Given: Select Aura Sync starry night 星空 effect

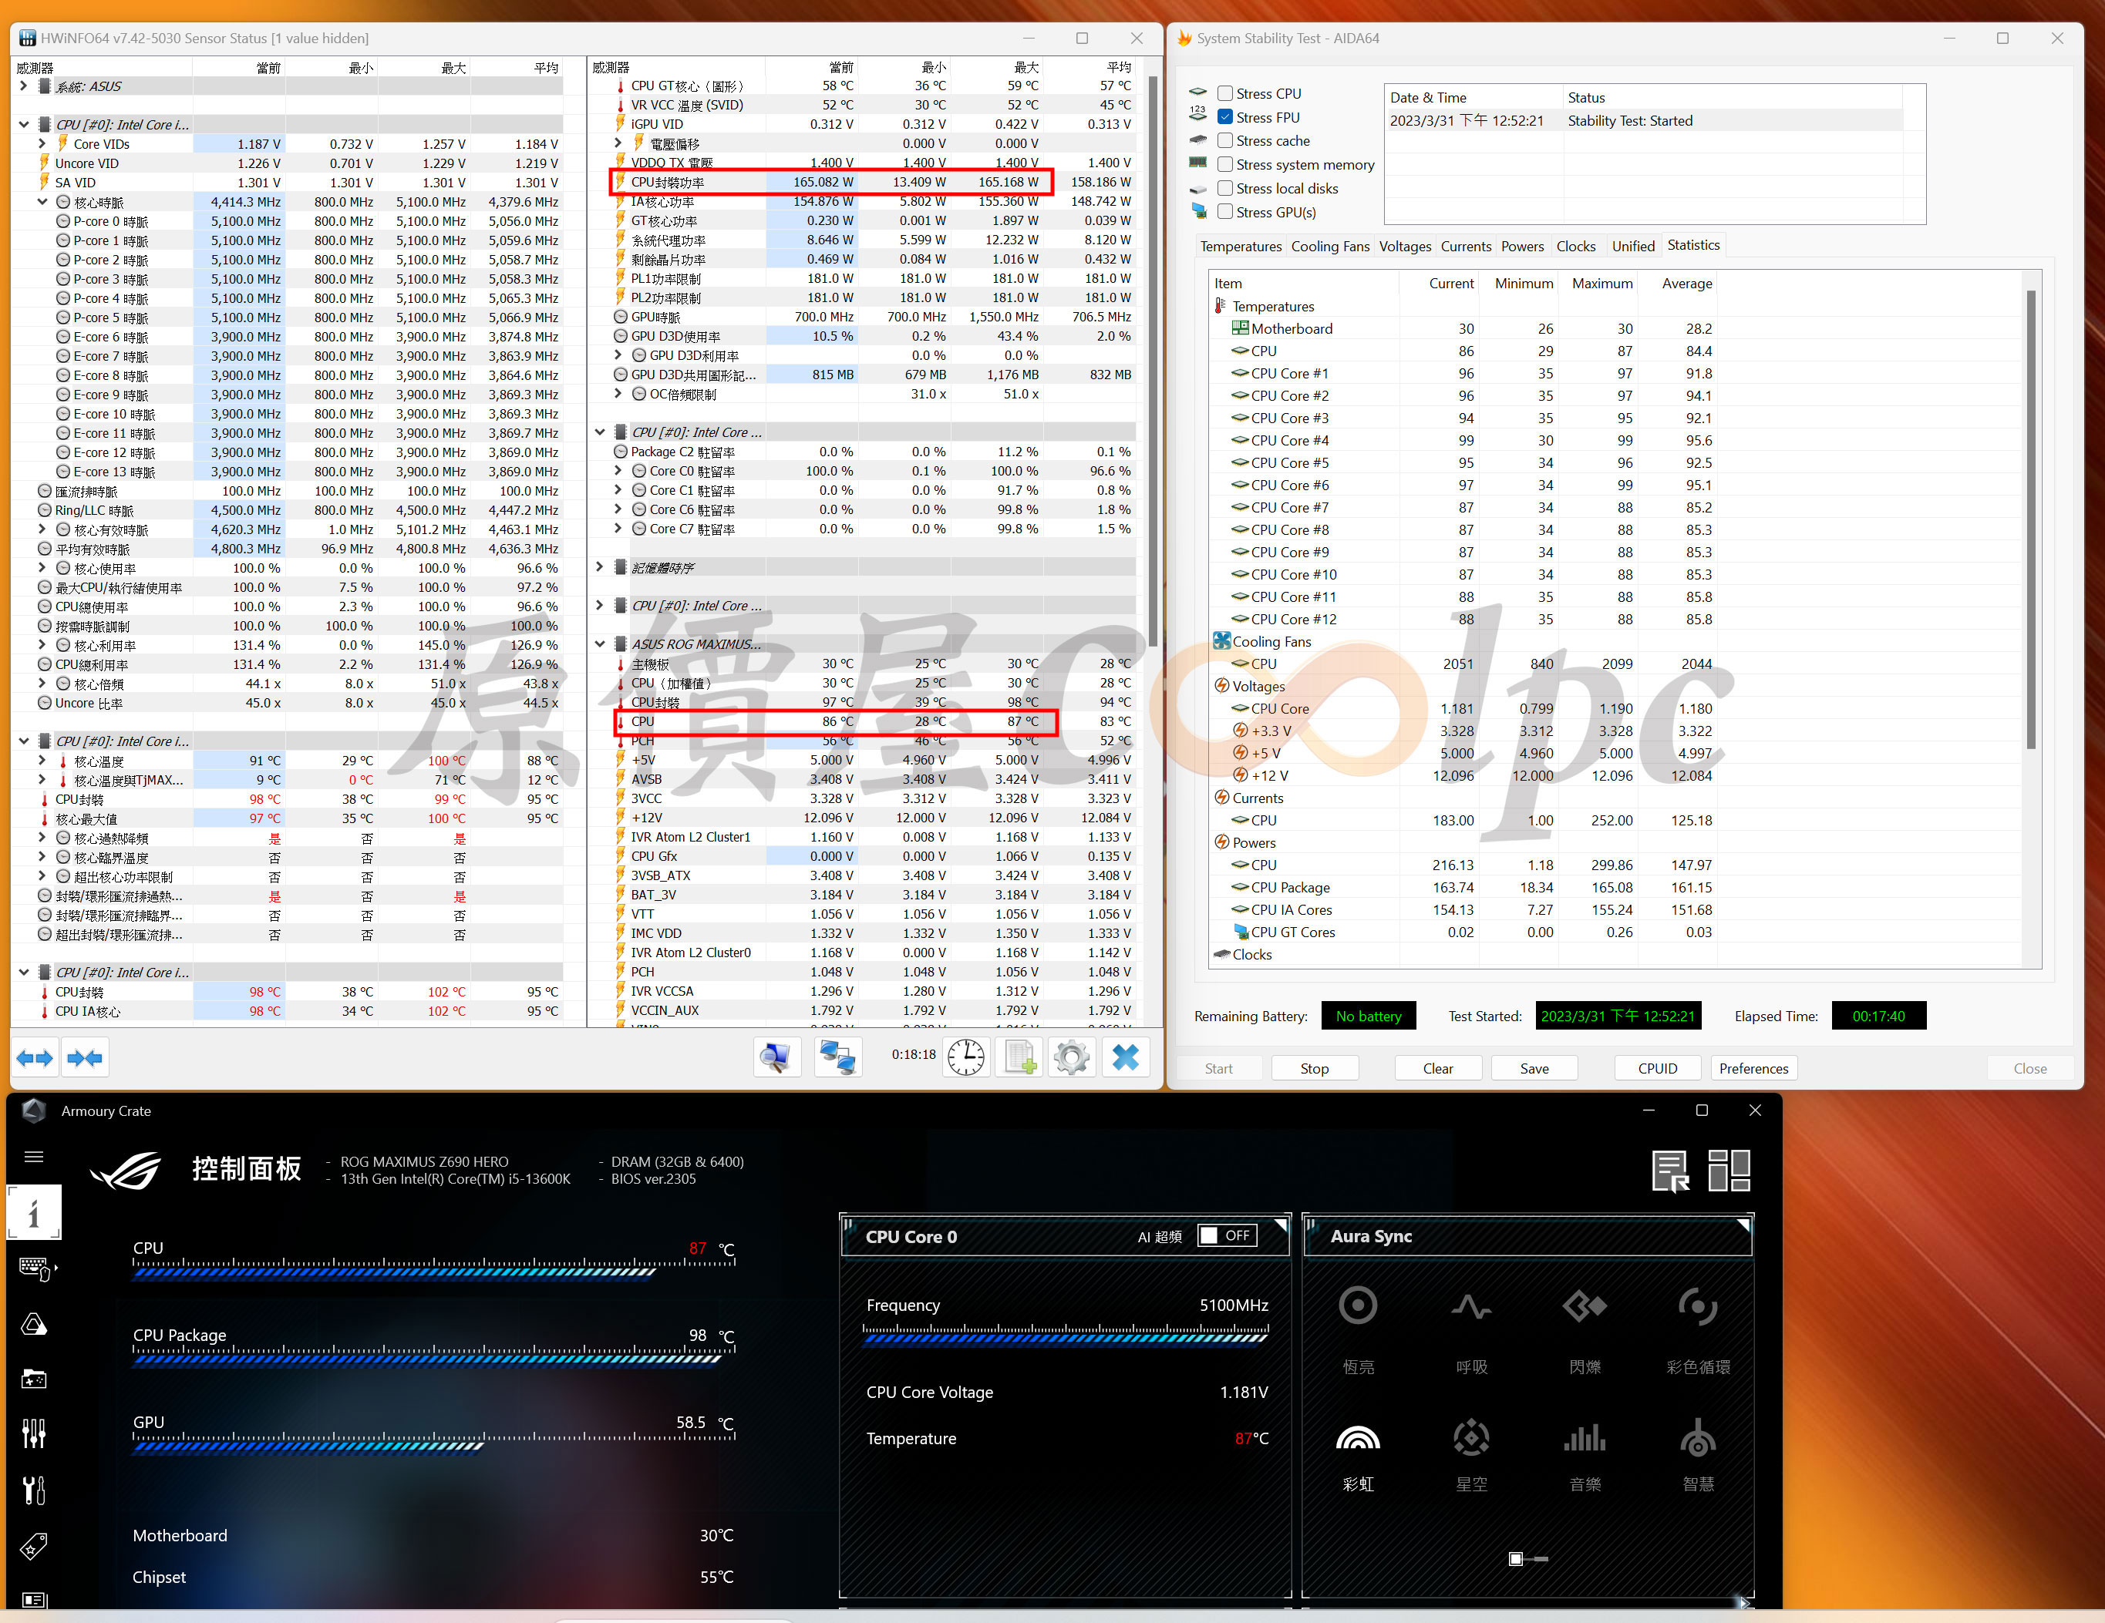Looking at the screenshot, I should coord(1472,1454).
